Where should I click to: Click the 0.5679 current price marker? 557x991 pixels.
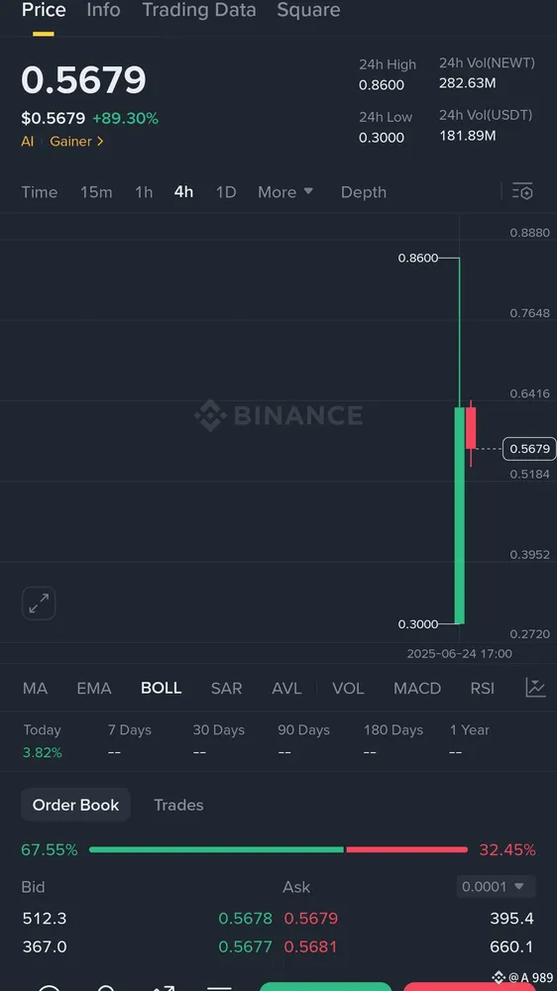coord(529,449)
